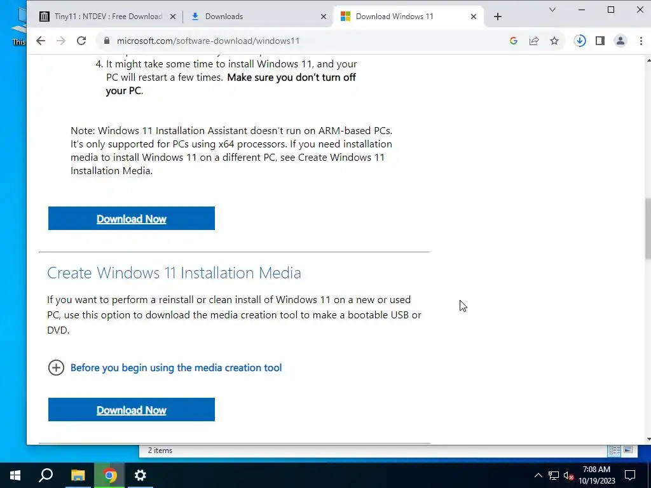The image size is (651, 488).
Task: Click the Chrome taskbar icon
Action: [x=109, y=475]
